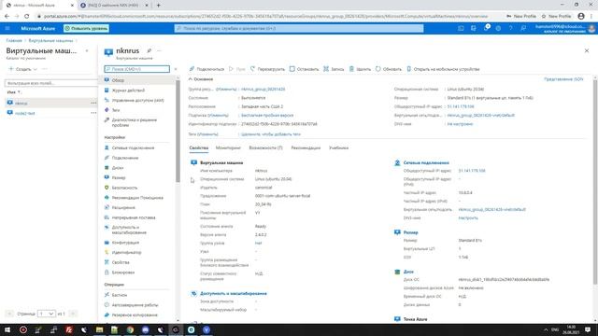Image resolution: width=598 pixels, height=336 pixels.
Task: Focus the global Azure search bar
Action: click(299, 28)
